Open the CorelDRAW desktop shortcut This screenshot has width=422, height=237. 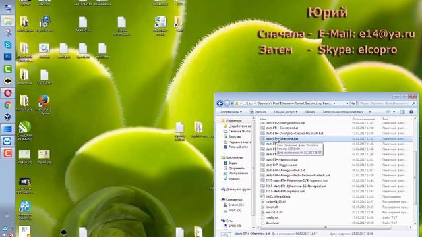click(x=25, y=130)
